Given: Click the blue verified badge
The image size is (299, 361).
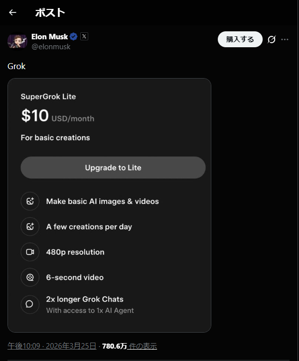Looking at the screenshot, I should (x=73, y=37).
